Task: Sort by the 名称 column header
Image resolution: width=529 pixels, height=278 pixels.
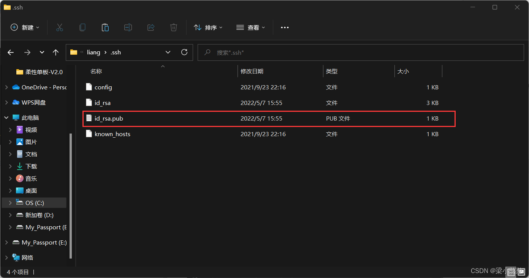Action: pos(96,71)
